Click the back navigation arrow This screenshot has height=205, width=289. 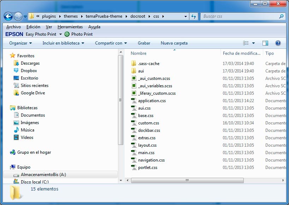[8, 16]
